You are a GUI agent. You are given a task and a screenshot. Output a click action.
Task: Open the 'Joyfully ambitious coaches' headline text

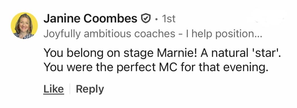pos(109,34)
